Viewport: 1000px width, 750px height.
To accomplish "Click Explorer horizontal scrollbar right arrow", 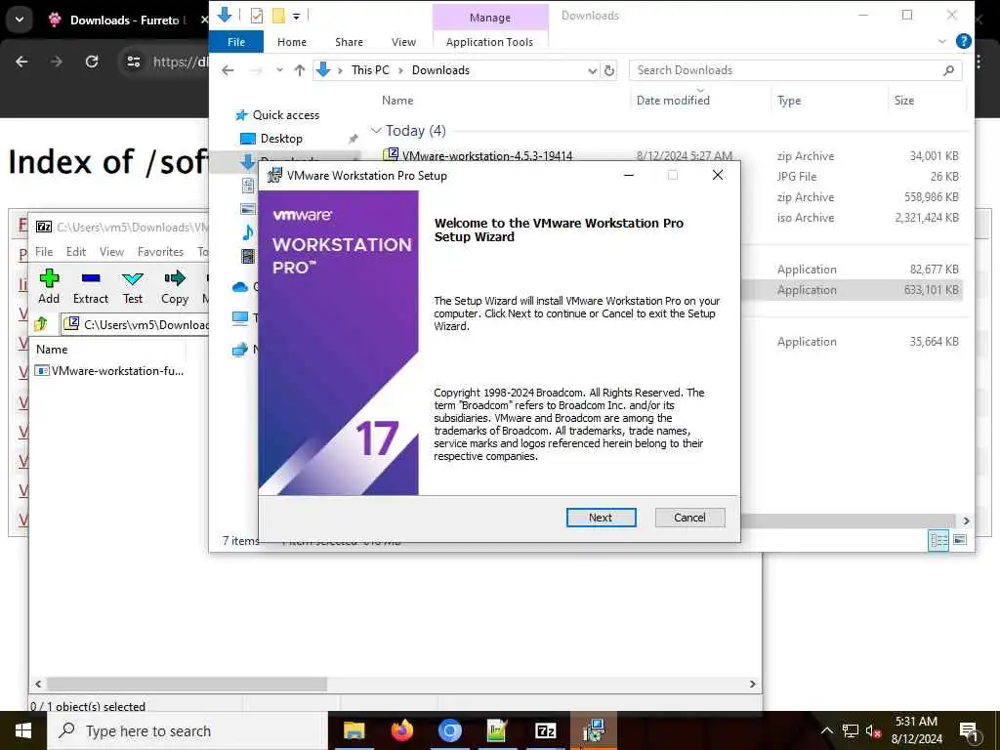I will (966, 521).
